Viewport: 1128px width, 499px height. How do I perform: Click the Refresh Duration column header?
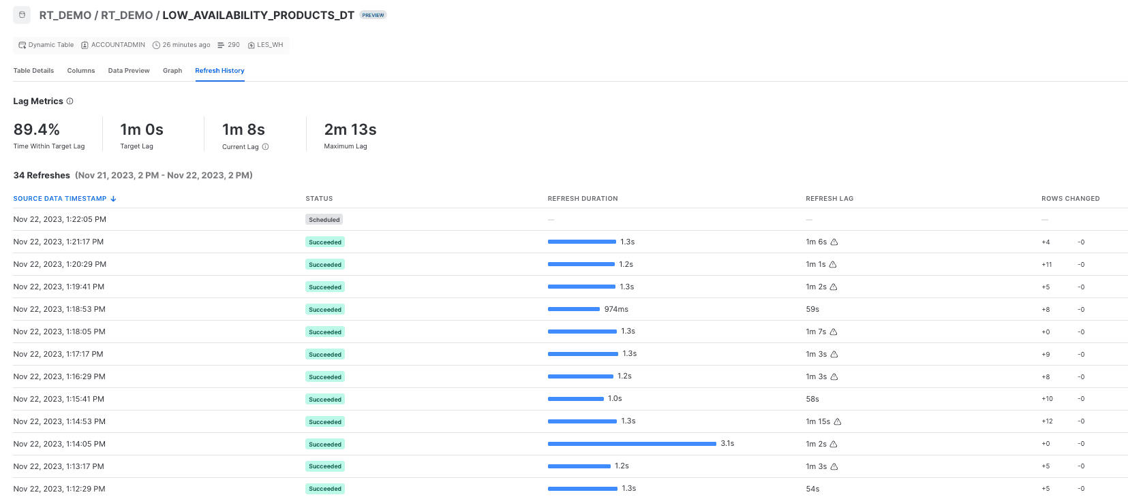(583, 199)
